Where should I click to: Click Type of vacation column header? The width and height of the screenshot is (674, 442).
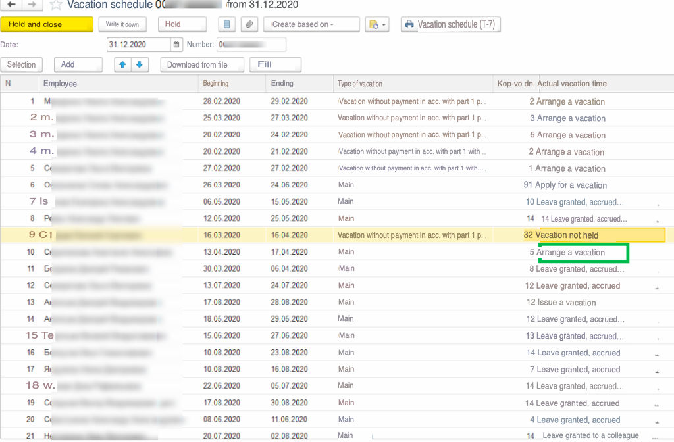413,84
